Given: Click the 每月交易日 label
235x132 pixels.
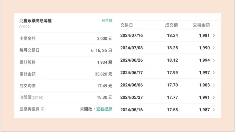Looking at the screenshot, I should (x=29, y=50).
